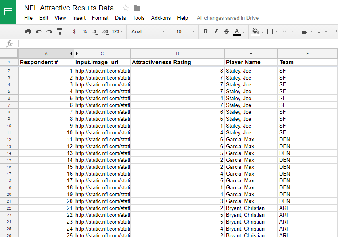Open the Format menu
Viewport: 338px width, 237px height.
click(x=100, y=18)
